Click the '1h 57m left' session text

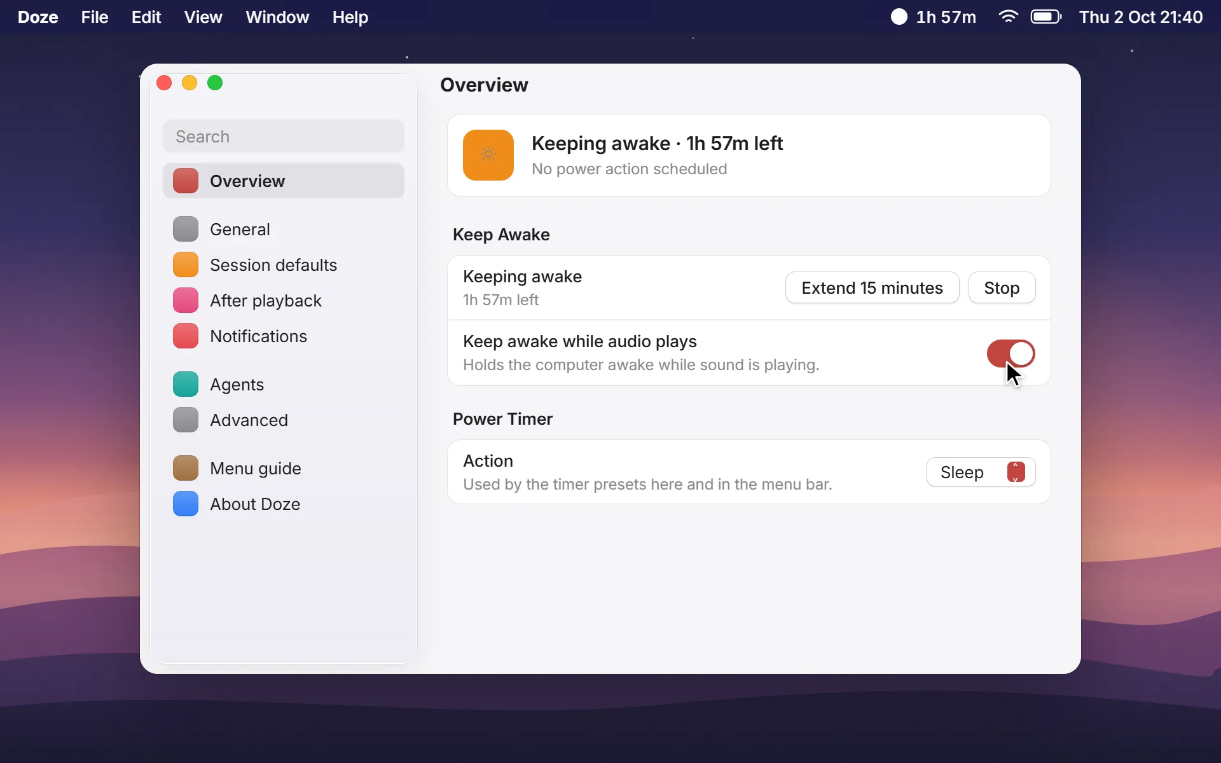point(500,299)
